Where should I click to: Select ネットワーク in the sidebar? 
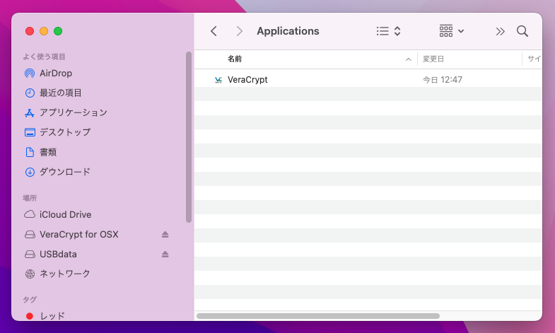tap(65, 274)
